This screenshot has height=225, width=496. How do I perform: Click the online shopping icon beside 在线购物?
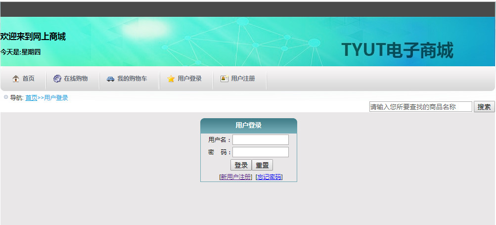pos(57,79)
